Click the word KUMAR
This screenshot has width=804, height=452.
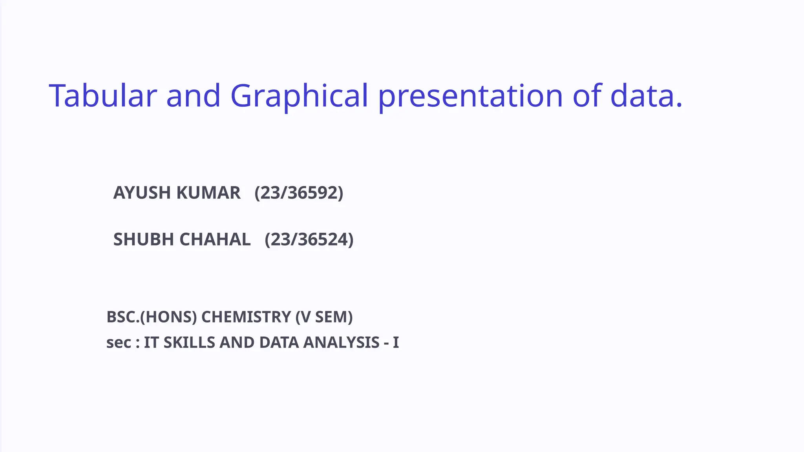208,193
